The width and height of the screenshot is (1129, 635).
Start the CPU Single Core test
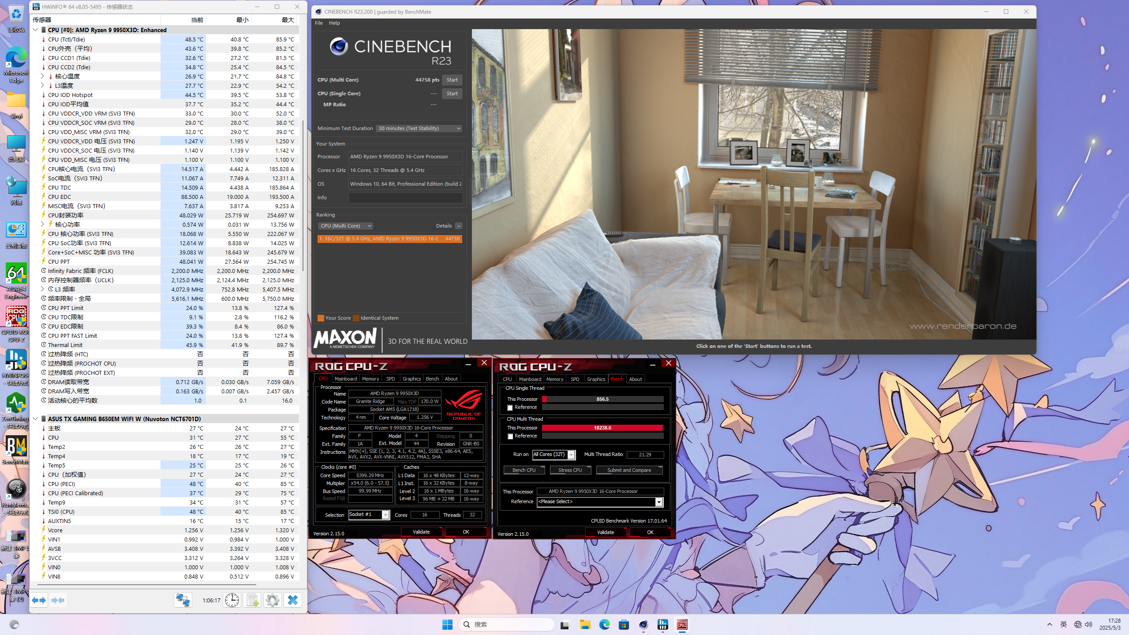tap(452, 93)
